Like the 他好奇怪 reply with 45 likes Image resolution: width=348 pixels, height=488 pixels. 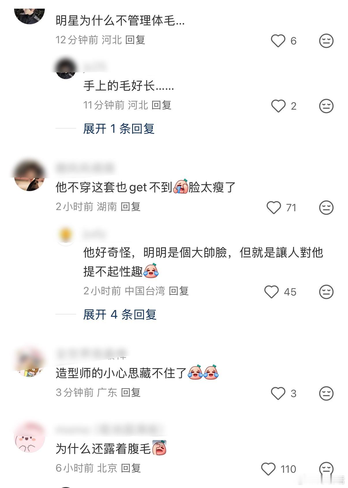coord(272,292)
